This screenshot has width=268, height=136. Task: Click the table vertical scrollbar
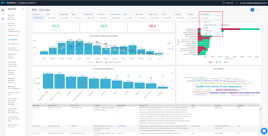(x=260, y=109)
